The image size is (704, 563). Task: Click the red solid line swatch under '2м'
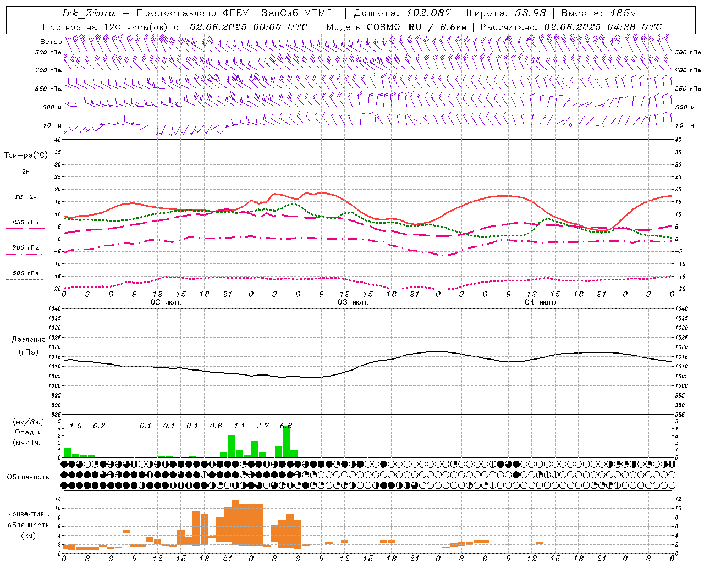[25, 178]
